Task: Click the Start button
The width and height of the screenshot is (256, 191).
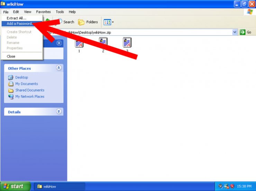Action: (15, 186)
